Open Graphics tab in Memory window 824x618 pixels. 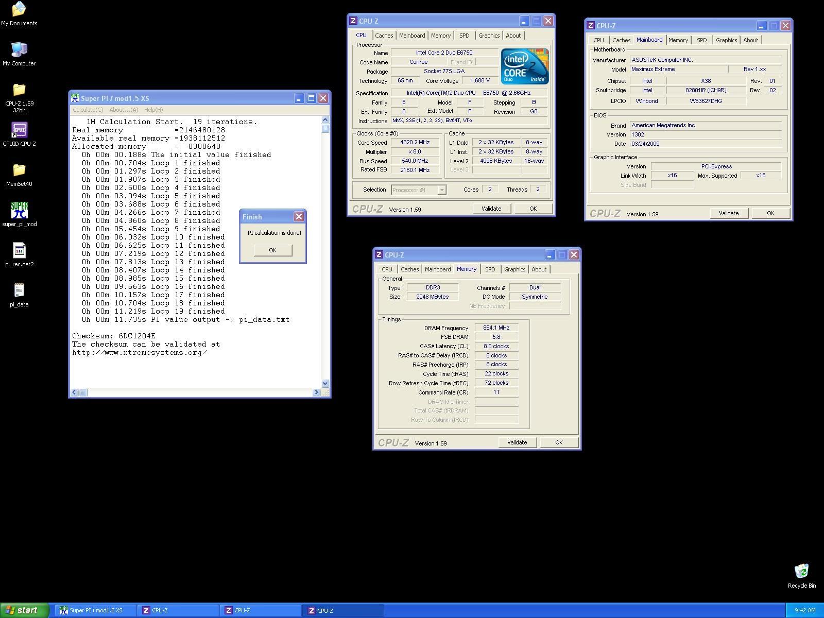tap(514, 269)
